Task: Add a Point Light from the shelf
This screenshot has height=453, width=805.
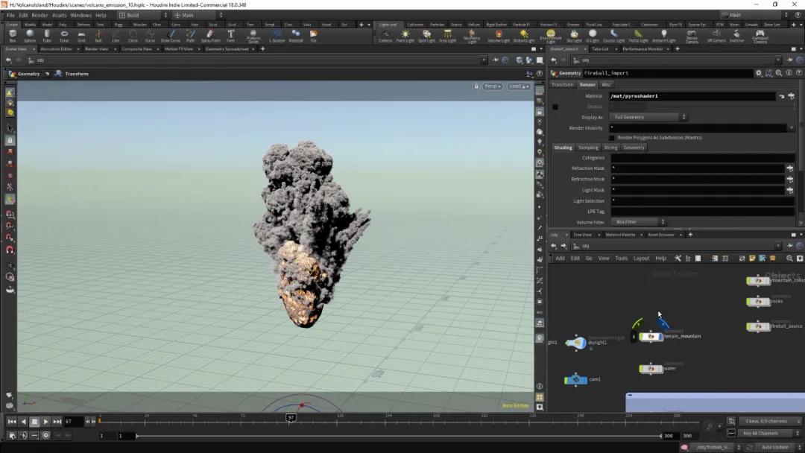Action: (405, 35)
